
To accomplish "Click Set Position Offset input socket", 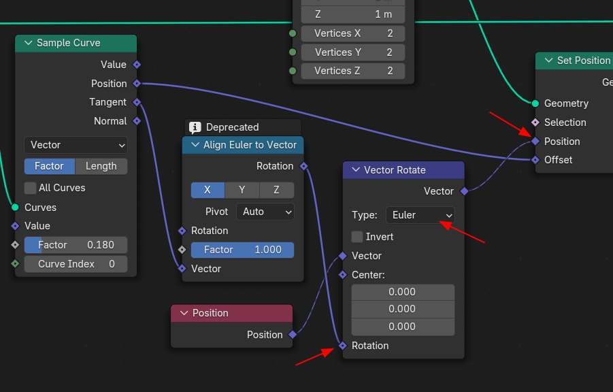I will coord(535,160).
